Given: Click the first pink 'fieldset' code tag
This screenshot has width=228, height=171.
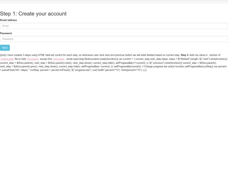Looking at the screenshot, I should pos(33,59).
